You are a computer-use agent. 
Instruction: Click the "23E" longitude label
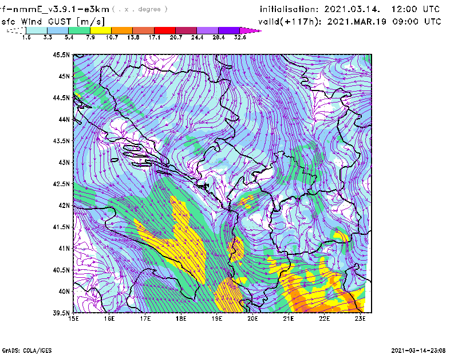point(361,318)
